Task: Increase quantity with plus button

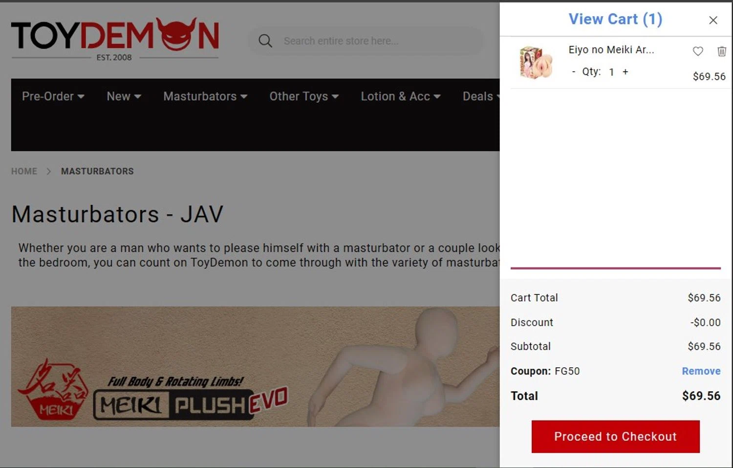Action: pyautogui.click(x=625, y=72)
